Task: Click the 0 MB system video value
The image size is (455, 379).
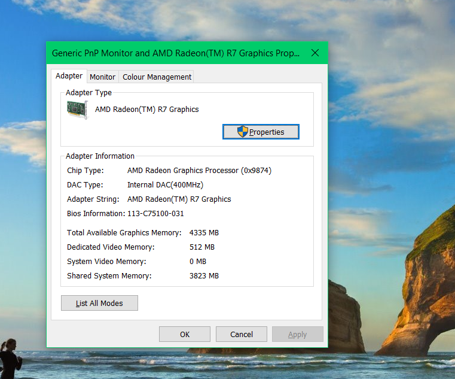Action: 198,262
